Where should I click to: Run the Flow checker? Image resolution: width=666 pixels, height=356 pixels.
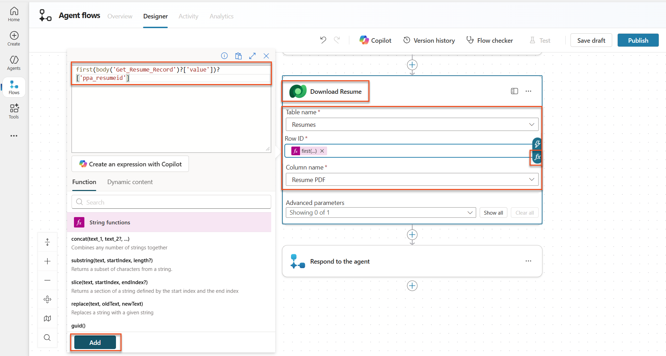coord(490,40)
